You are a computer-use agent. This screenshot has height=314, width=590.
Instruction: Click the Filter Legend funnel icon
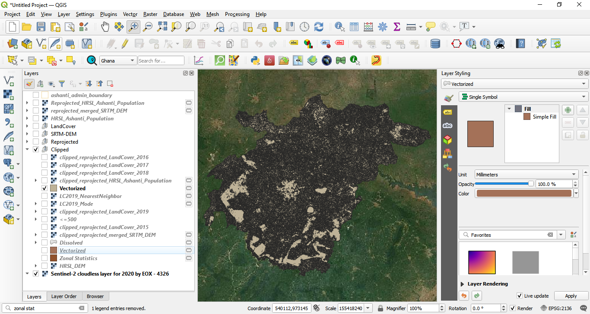tap(62, 84)
